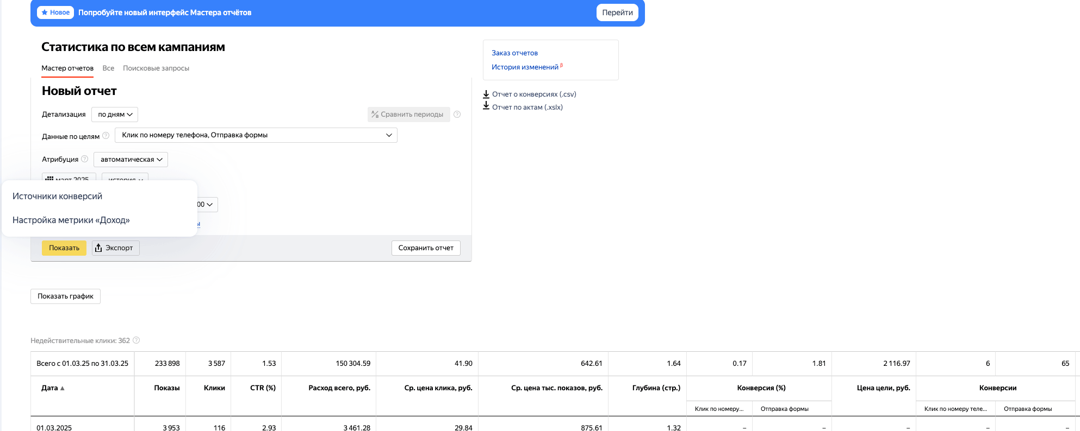Click the Сохранить отчет button

426,248
